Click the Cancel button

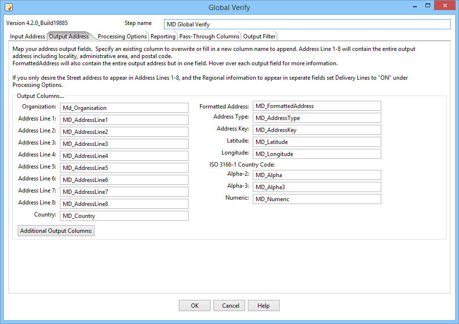pyautogui.click(x=230, y=306)
